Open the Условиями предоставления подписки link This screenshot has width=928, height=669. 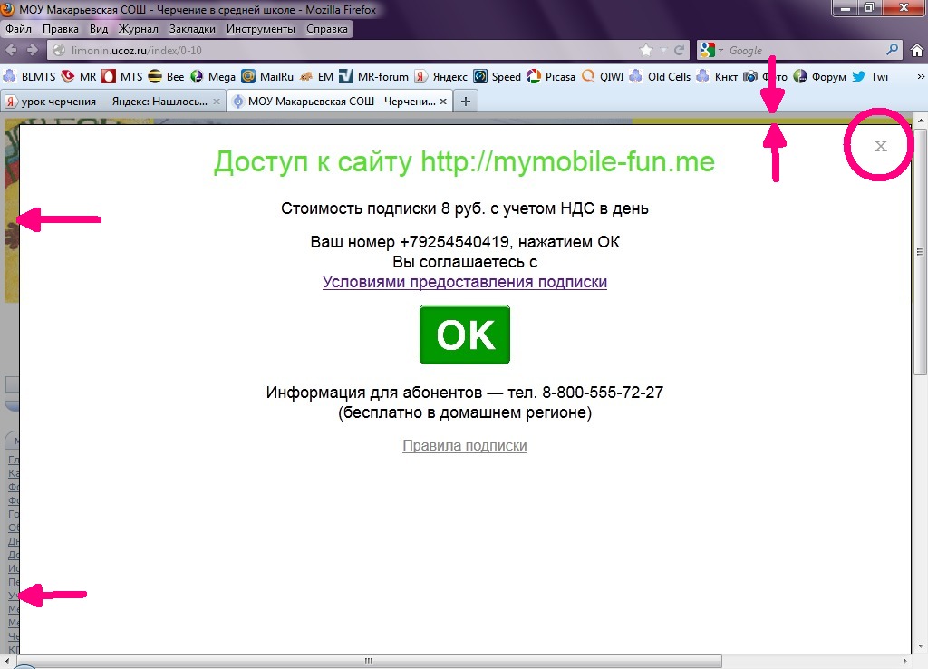coord(464,282)
